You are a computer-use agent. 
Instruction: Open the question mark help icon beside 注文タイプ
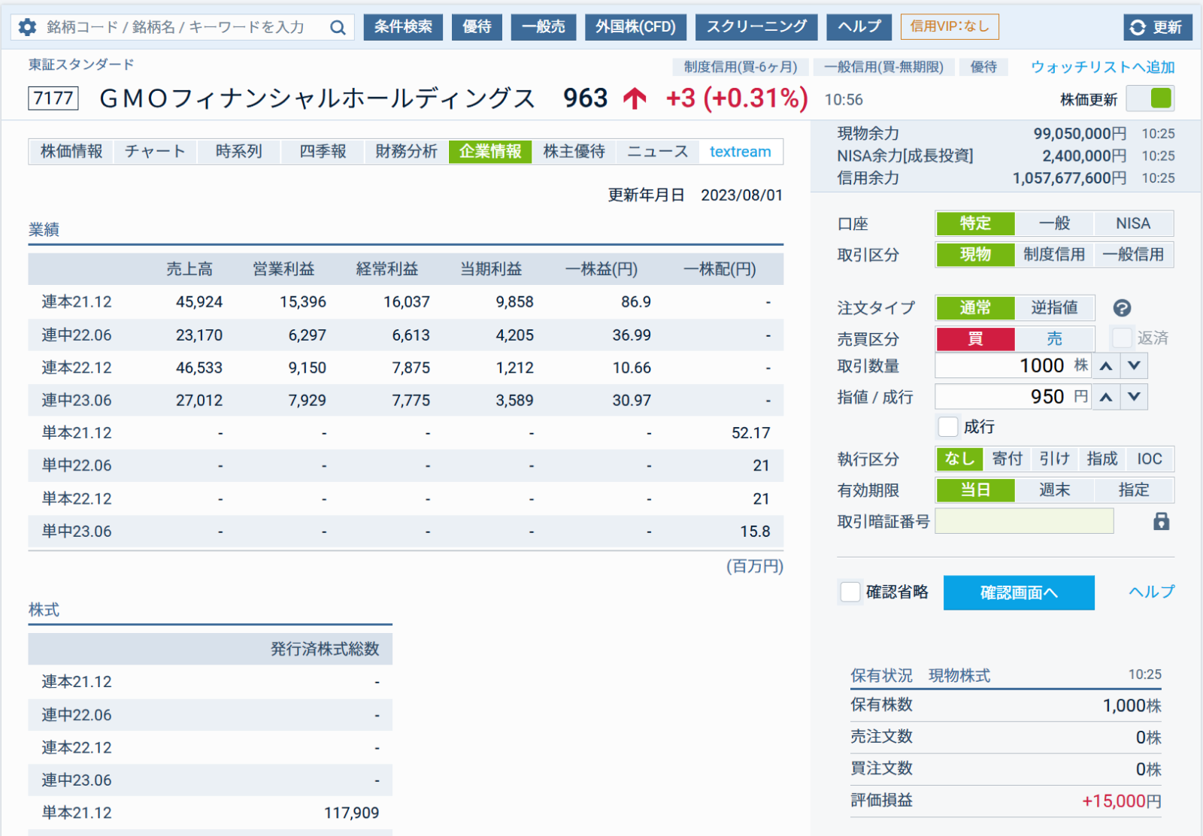pos(1123,307)
